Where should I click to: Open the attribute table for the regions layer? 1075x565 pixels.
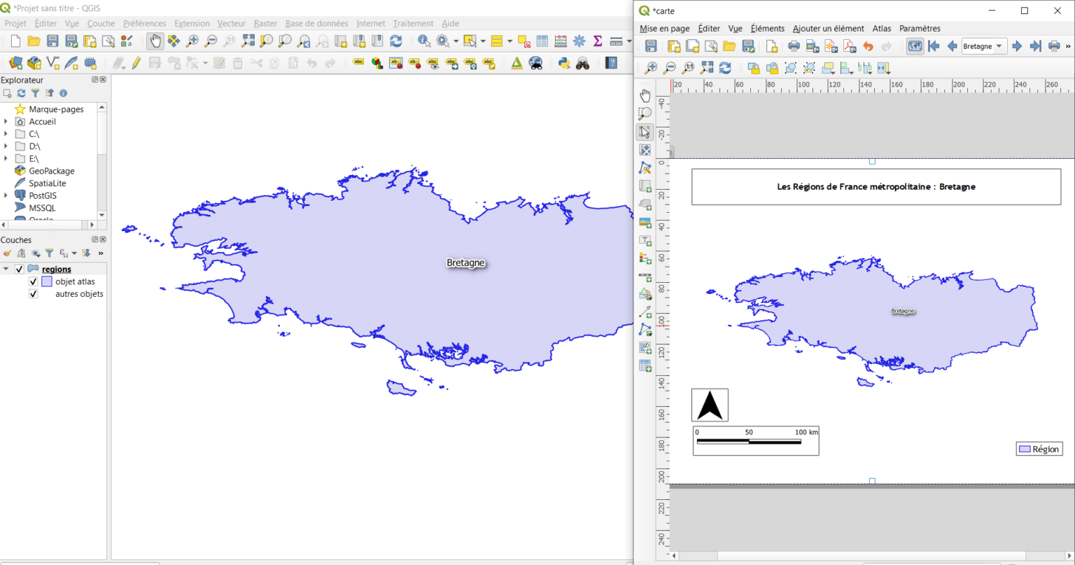click(x=542, y=41)
